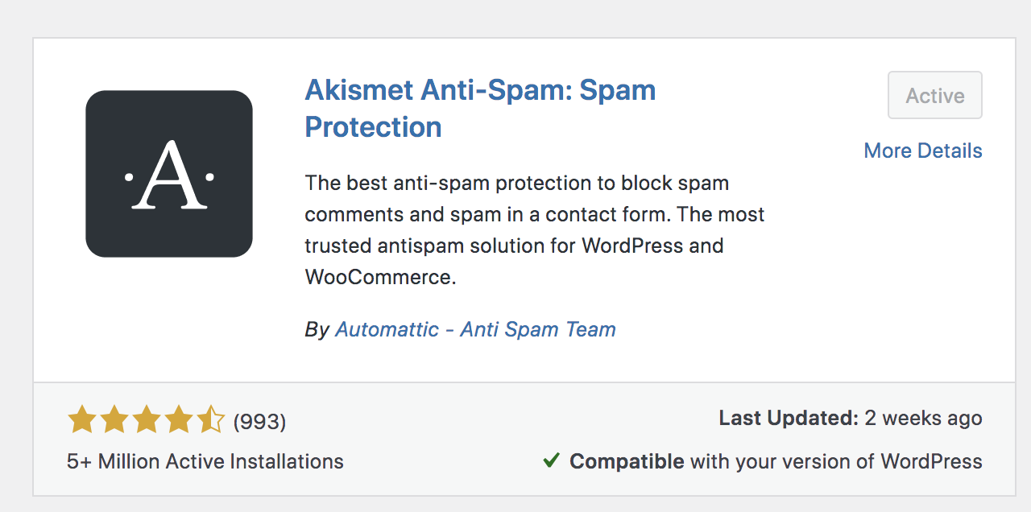Click the Active plugin button
Screen dimensions: 1031x512
tap(934, 95)
